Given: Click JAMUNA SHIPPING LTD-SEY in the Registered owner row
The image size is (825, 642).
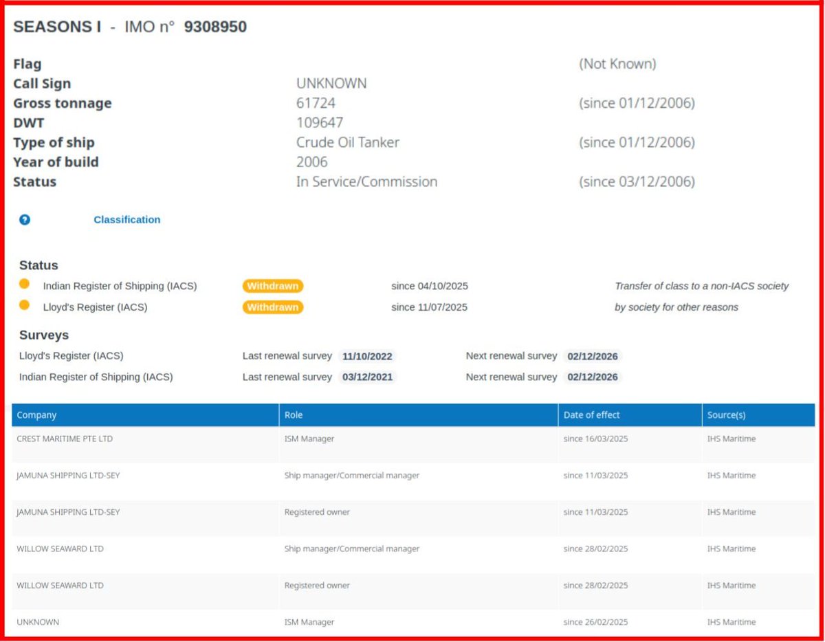Looking at the screenshot, I should 68,512.
